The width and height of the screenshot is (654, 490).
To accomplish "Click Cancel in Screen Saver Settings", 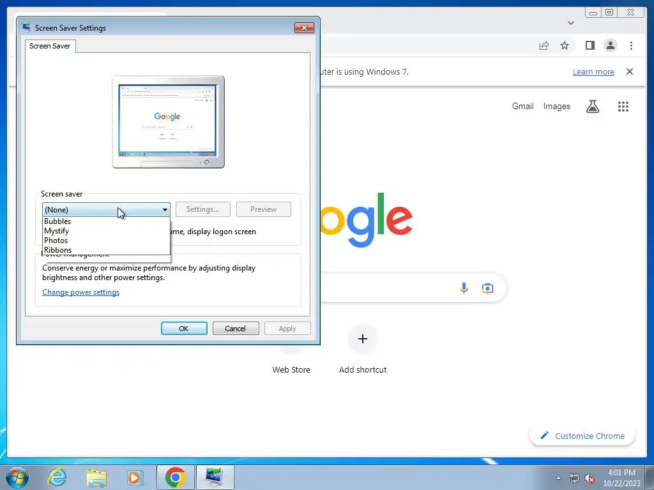I will [236, 329].
